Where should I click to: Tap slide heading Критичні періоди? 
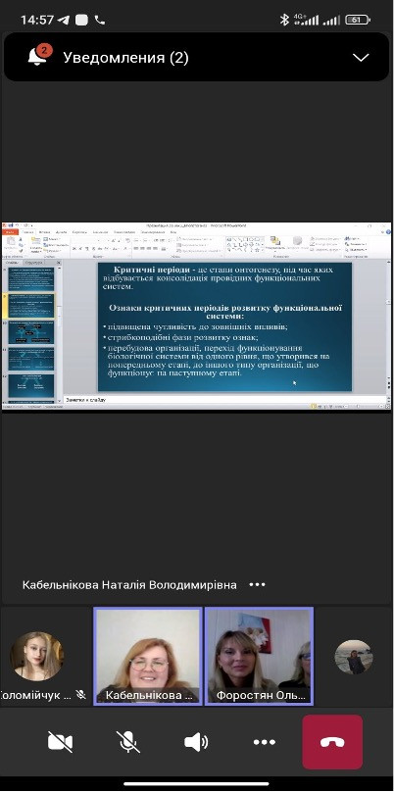coord(151,270)
